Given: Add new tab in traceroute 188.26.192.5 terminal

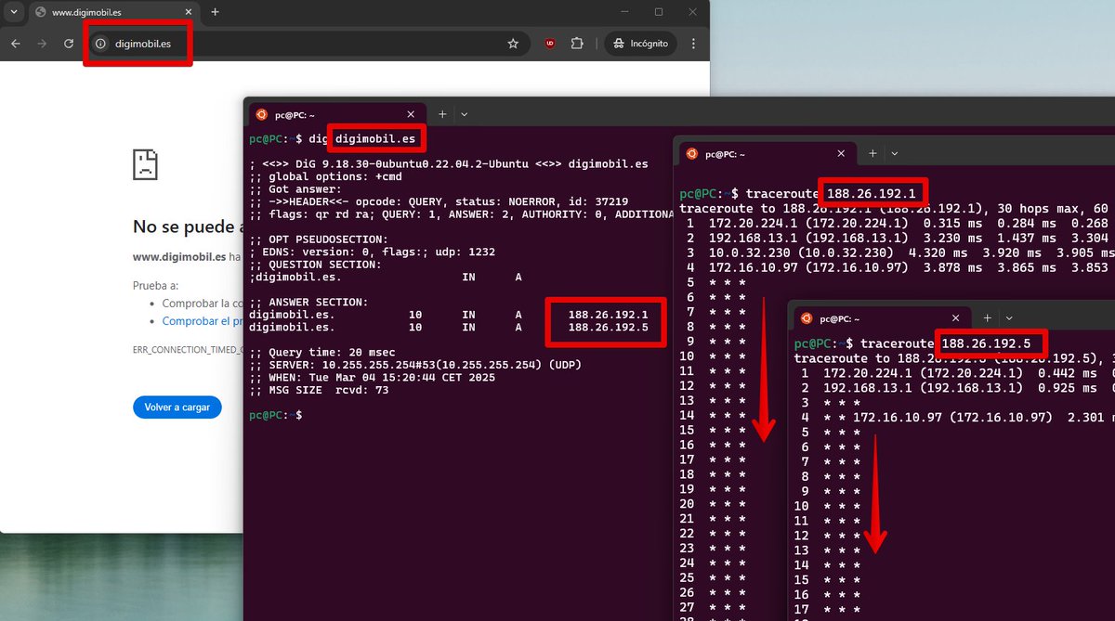Looking at the screenshot, I should coord(987,318).
